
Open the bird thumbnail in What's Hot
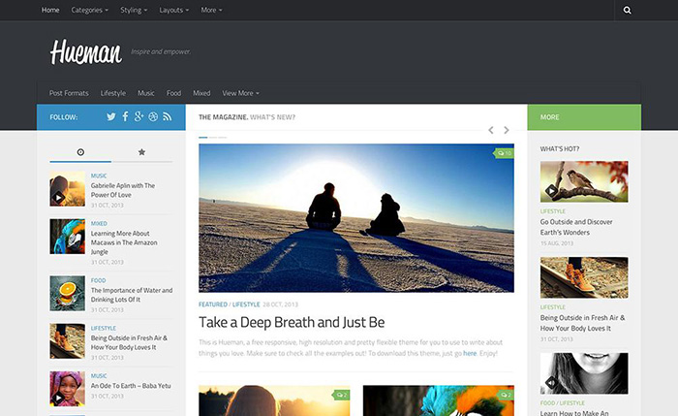[583, 181]
